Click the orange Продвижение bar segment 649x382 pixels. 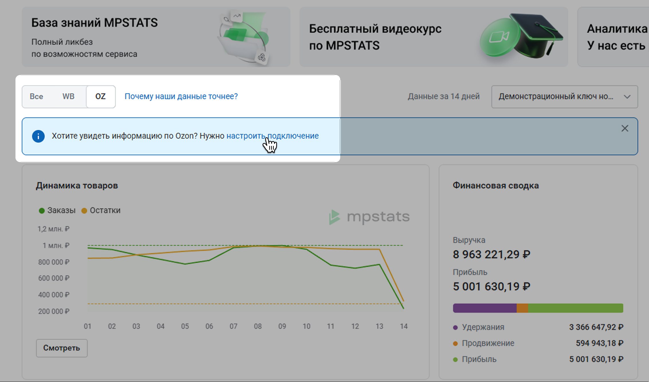(522, 308)
